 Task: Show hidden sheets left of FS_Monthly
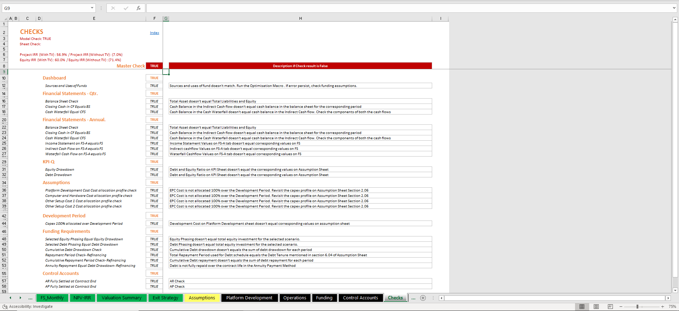(30, 298)
